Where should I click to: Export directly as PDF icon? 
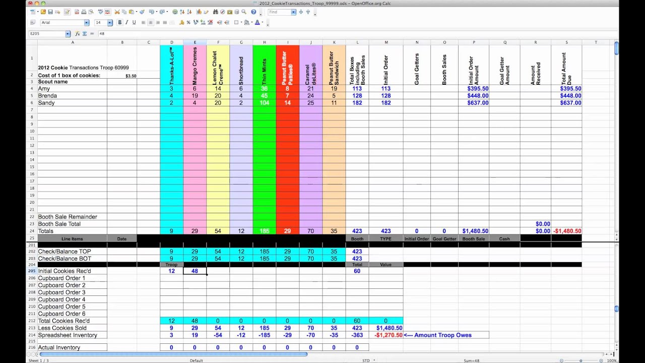coord(76,12)
